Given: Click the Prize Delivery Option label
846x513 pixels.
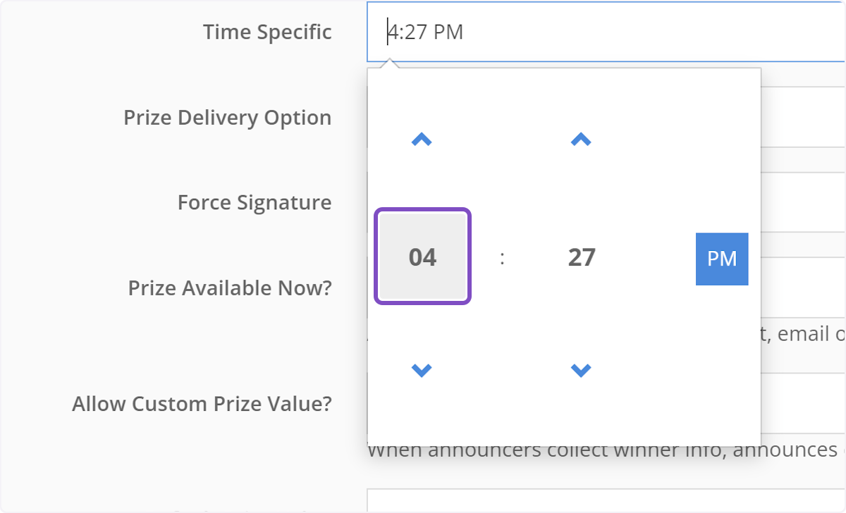Looking at the screenshot, I should [x=227, y=117].
